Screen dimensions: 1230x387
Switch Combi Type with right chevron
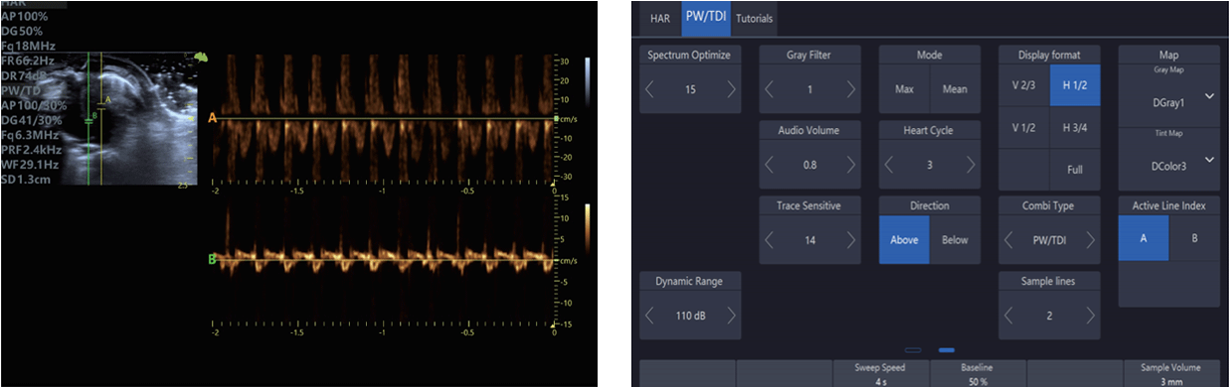coord(1090,240)
